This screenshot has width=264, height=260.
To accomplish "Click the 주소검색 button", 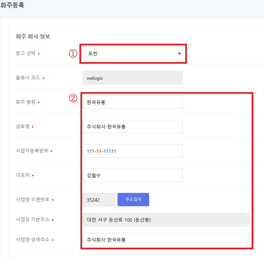I will (133, 200).
